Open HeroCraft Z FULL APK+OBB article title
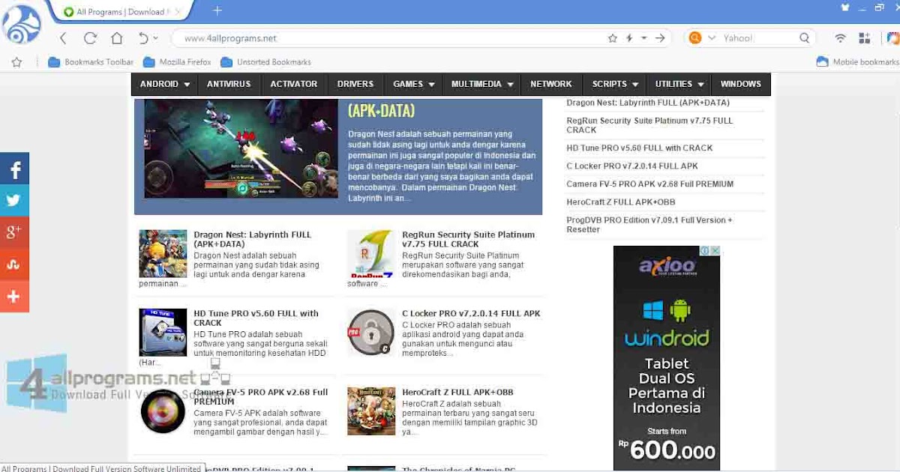The width and height of the screenshot is (900, 472). click(x=457, y=392)
